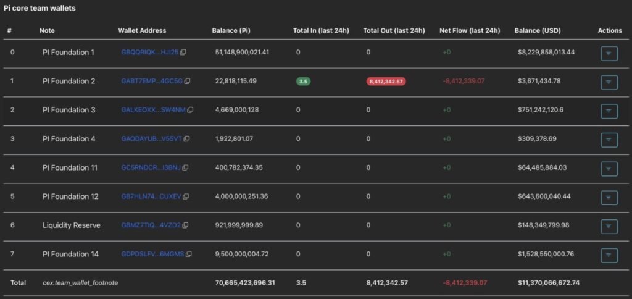This screenshot has height=299, width=632.
Task: Open the filter action for PI Foundation 2
Action: point(609,82)
